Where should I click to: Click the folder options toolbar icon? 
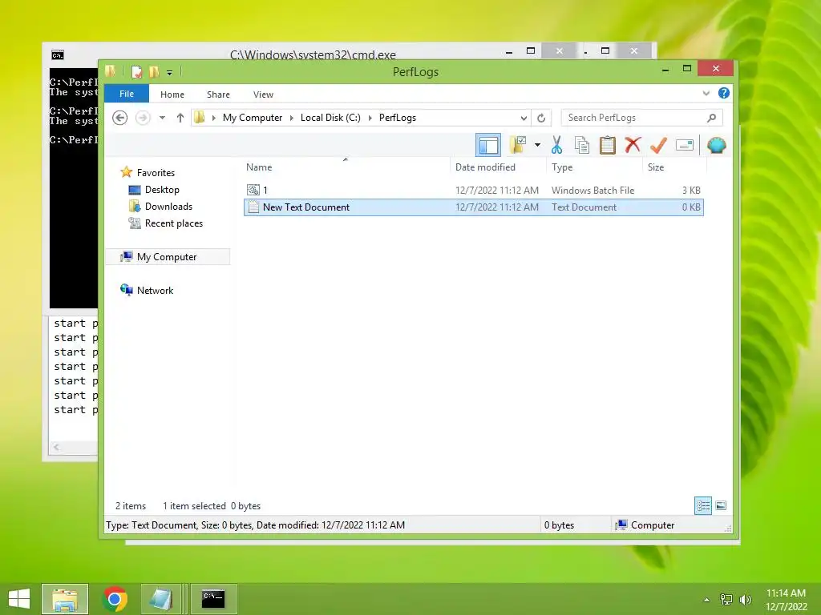518,145
